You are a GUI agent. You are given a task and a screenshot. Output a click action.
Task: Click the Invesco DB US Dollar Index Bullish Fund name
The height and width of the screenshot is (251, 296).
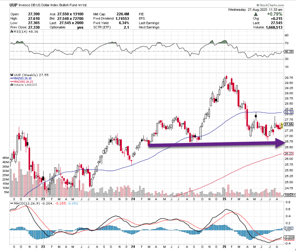(x=48, y=5)
